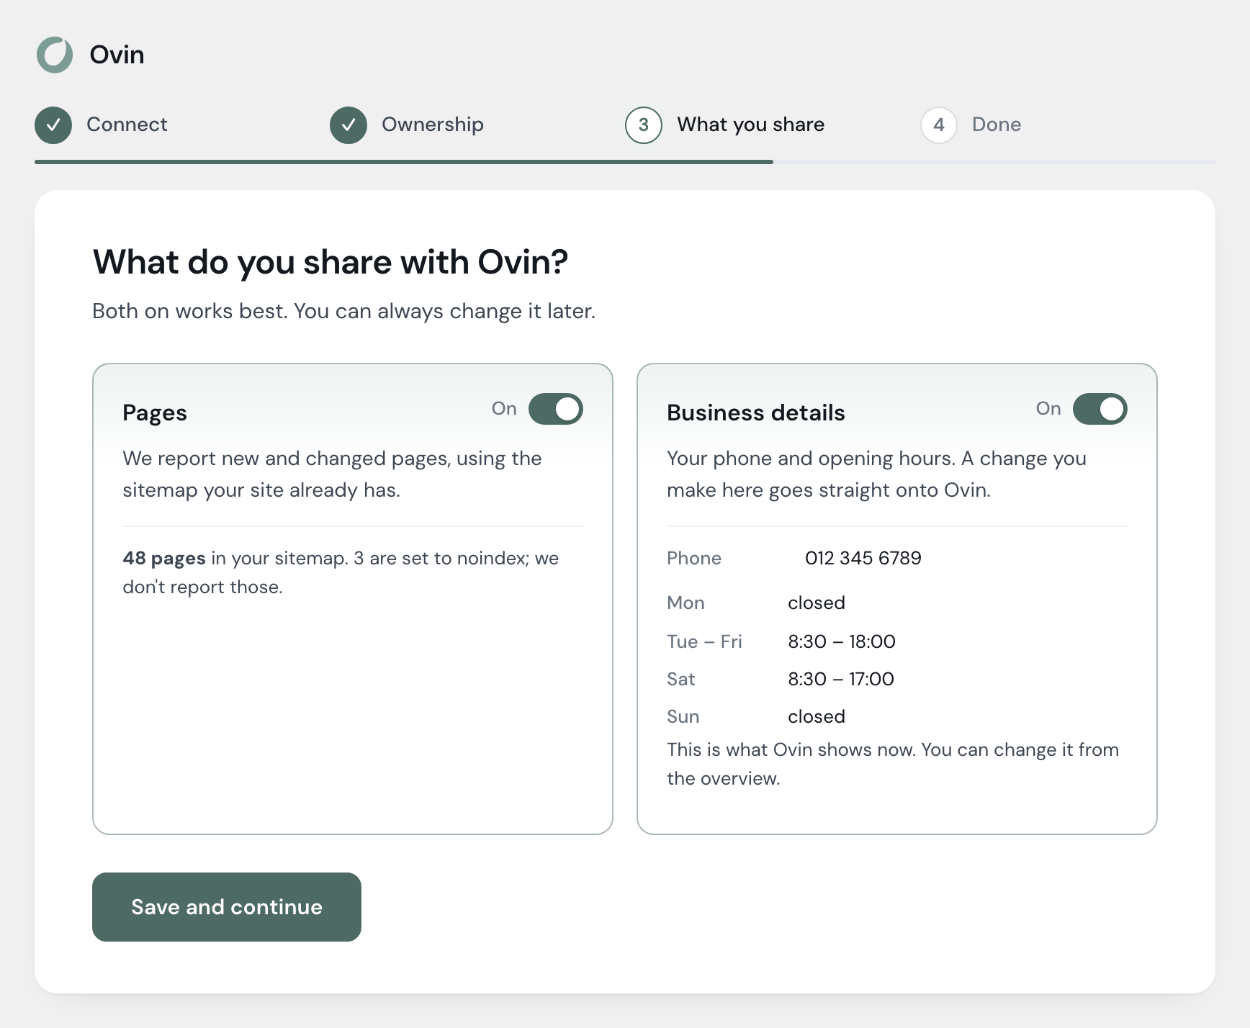The width and height of the screenshot is (1250, 1028).
Task: Click the Save and continue button
Action: 227,907
